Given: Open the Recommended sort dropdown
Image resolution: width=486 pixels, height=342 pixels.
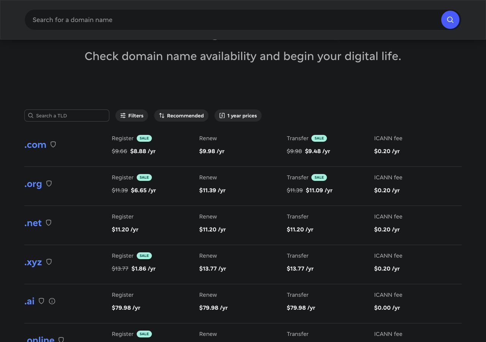Looking at the screenshot, I should [x=181, y=116].
